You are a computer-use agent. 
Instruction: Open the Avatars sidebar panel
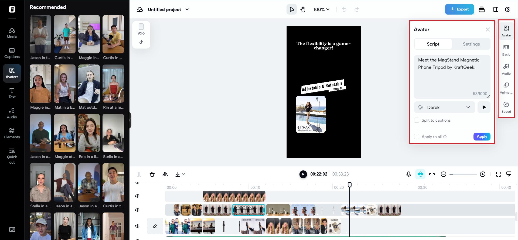pos(12,73)
